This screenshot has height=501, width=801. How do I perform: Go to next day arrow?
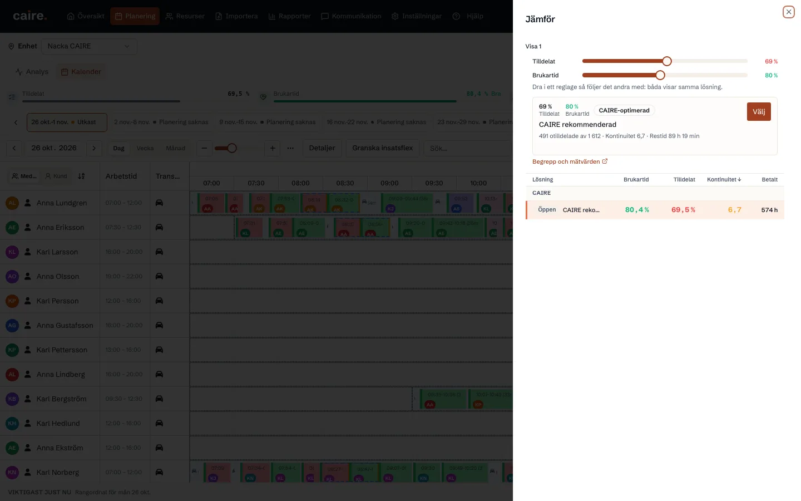pyautogui.click(x=94, y=148)
